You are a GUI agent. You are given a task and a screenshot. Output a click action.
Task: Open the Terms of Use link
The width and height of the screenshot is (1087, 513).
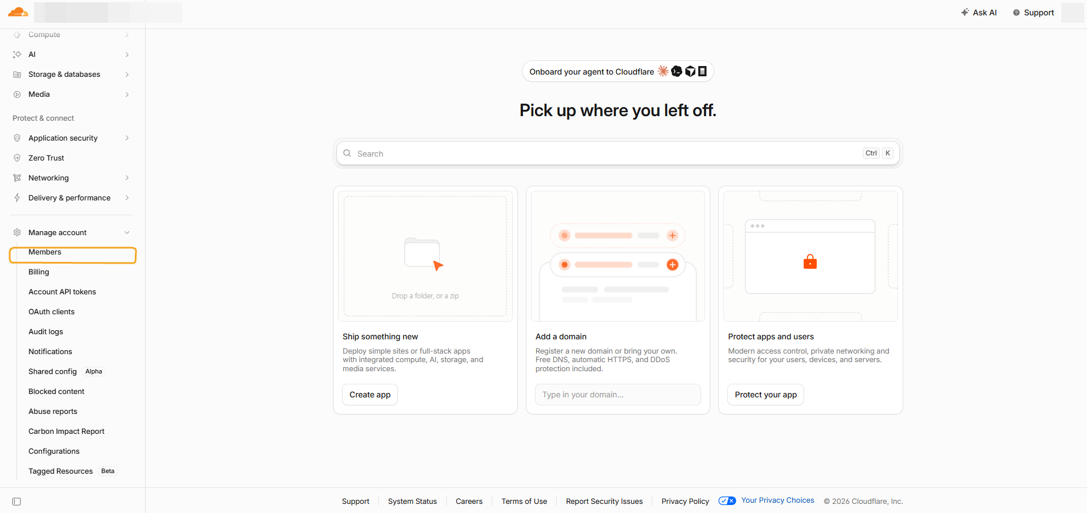524,502
